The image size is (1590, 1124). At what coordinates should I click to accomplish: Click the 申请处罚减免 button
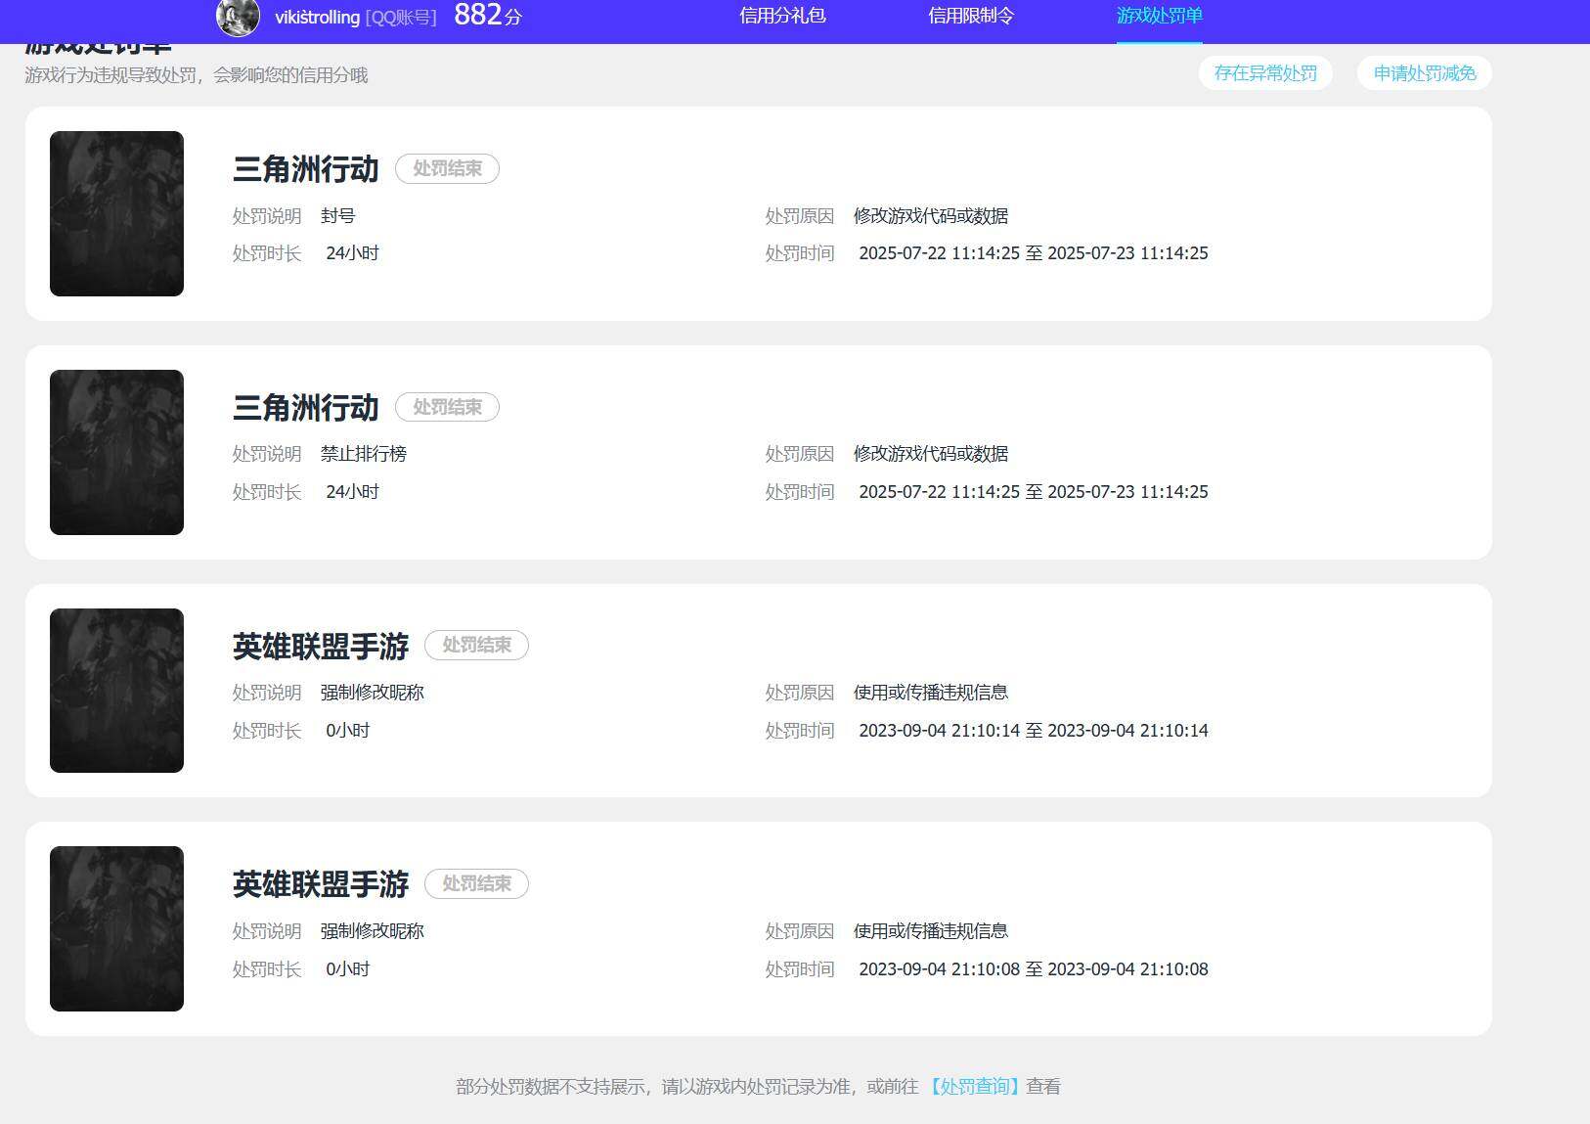tap(1425, 73)
